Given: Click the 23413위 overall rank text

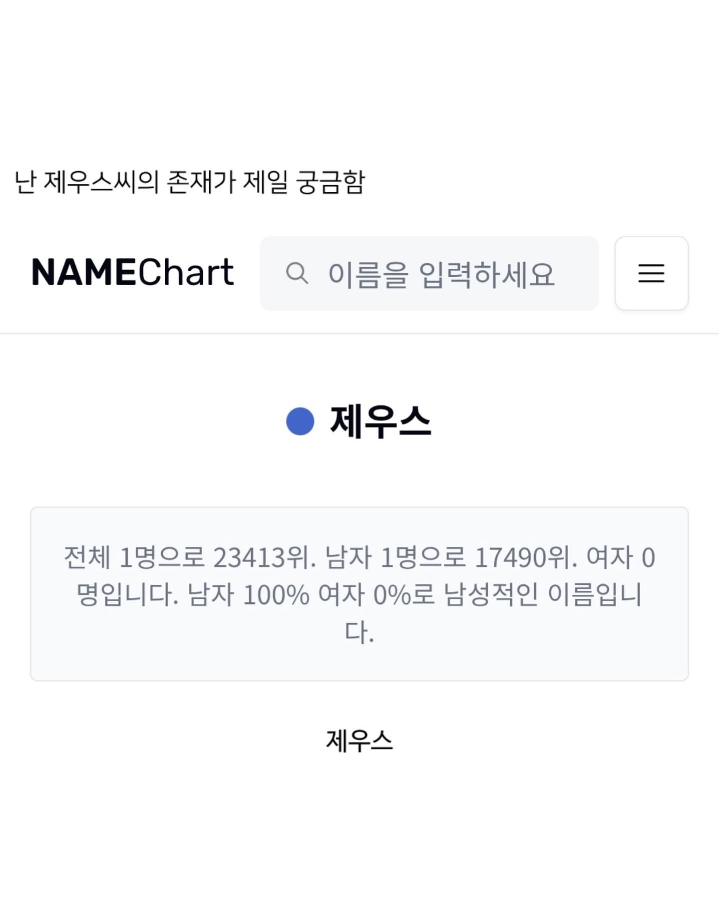Looking at the screenshot, I should 265,557.
